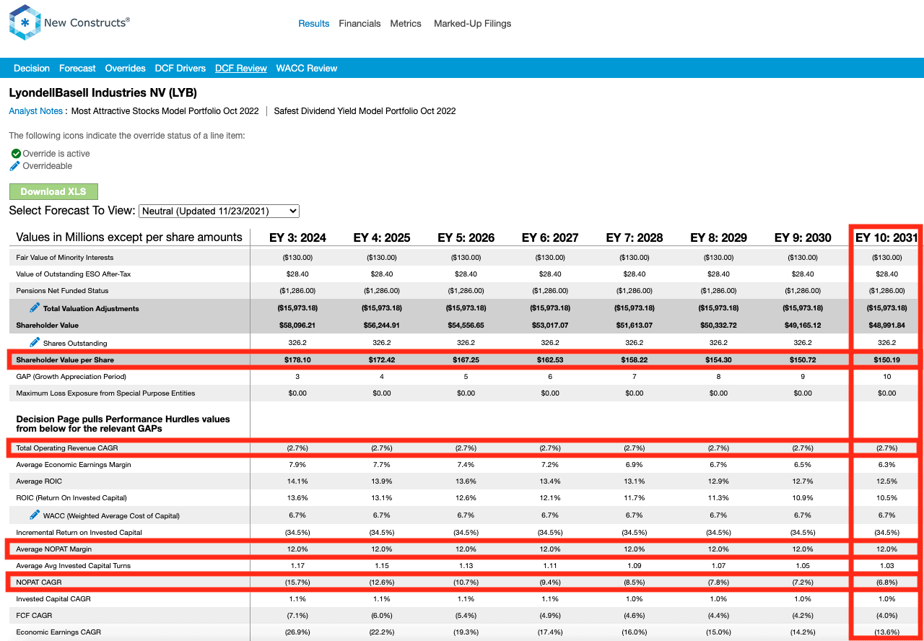Click the EY 8: 2029 column header
This screenshot has height=641, width=924.
(x=719, y=237)
